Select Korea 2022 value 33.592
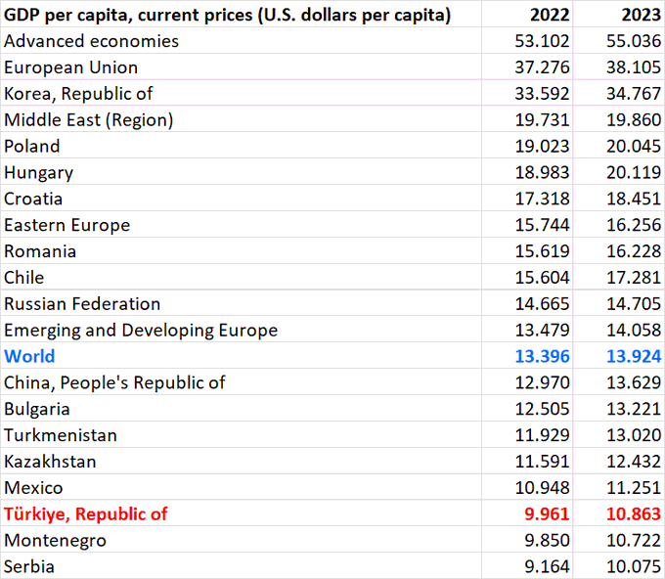 pos(542,94)
